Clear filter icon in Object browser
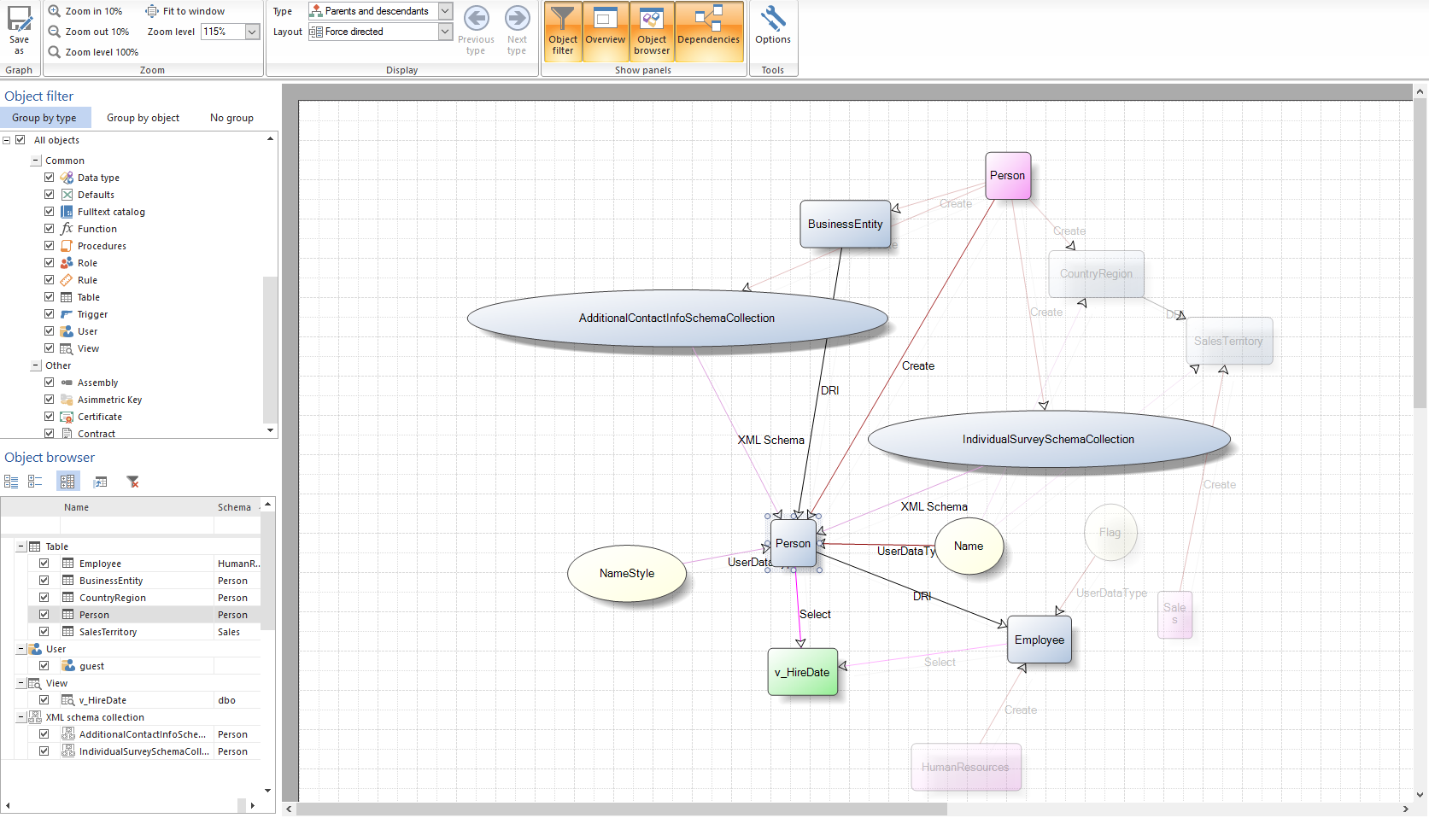Image resolution: width=1429 pixels, height=818 pixels. 132,482
